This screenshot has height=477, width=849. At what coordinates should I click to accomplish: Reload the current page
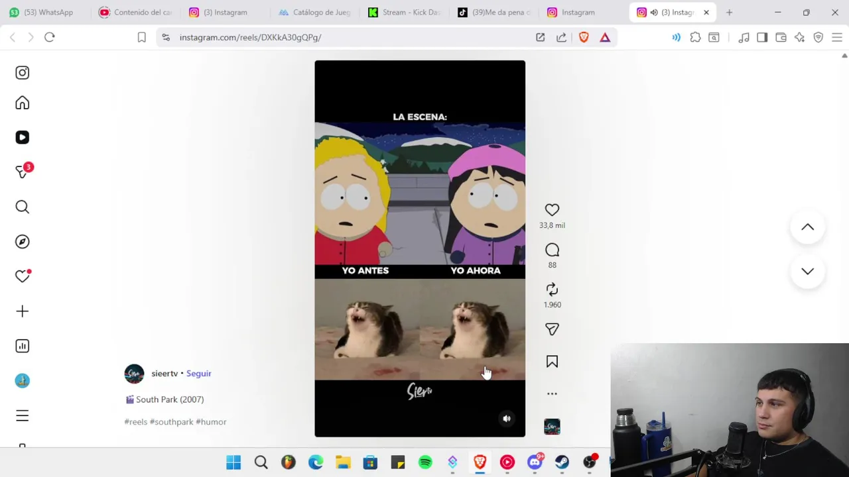(x=50, y=38)
